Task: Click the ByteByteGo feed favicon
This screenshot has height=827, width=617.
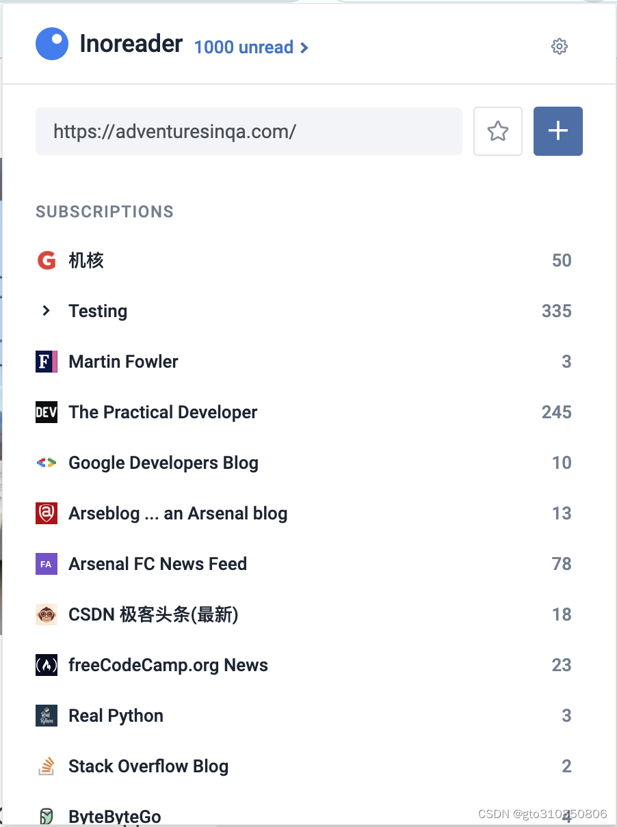Action: pyautogui.click(x=47, y=815)
